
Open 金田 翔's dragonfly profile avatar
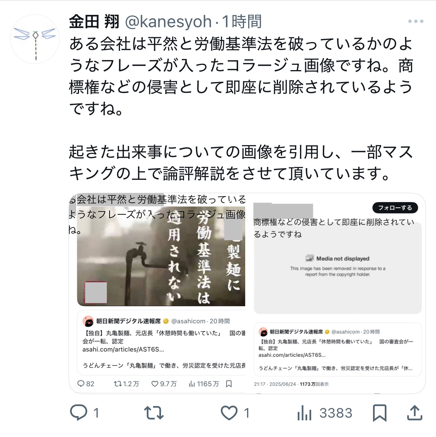coord(35,39)
